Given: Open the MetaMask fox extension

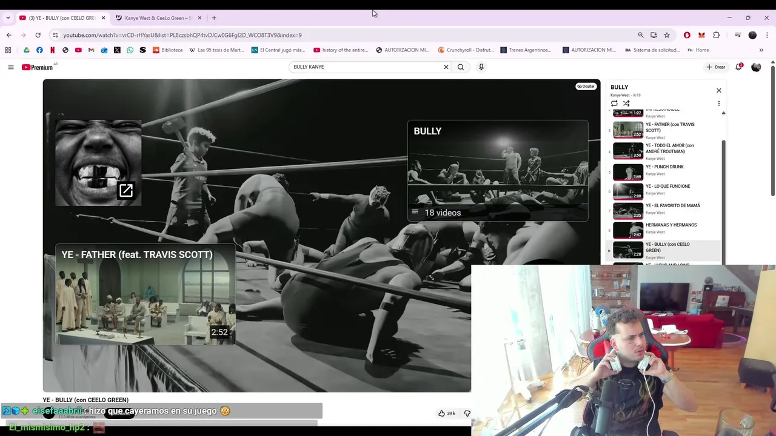Looking at the screenshot, I should tap(701, 35).
